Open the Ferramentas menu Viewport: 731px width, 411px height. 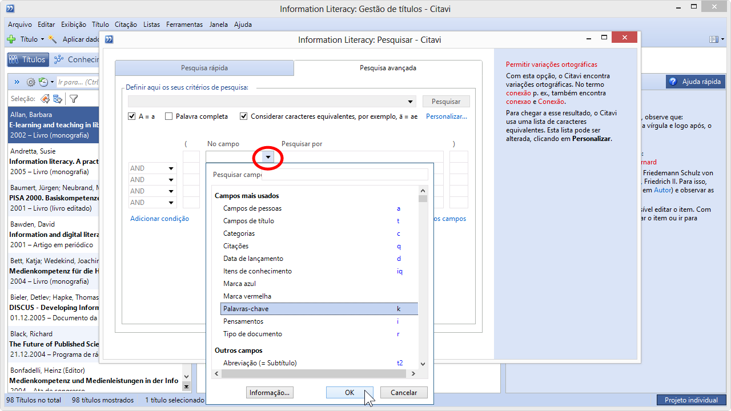pos(184,25)
